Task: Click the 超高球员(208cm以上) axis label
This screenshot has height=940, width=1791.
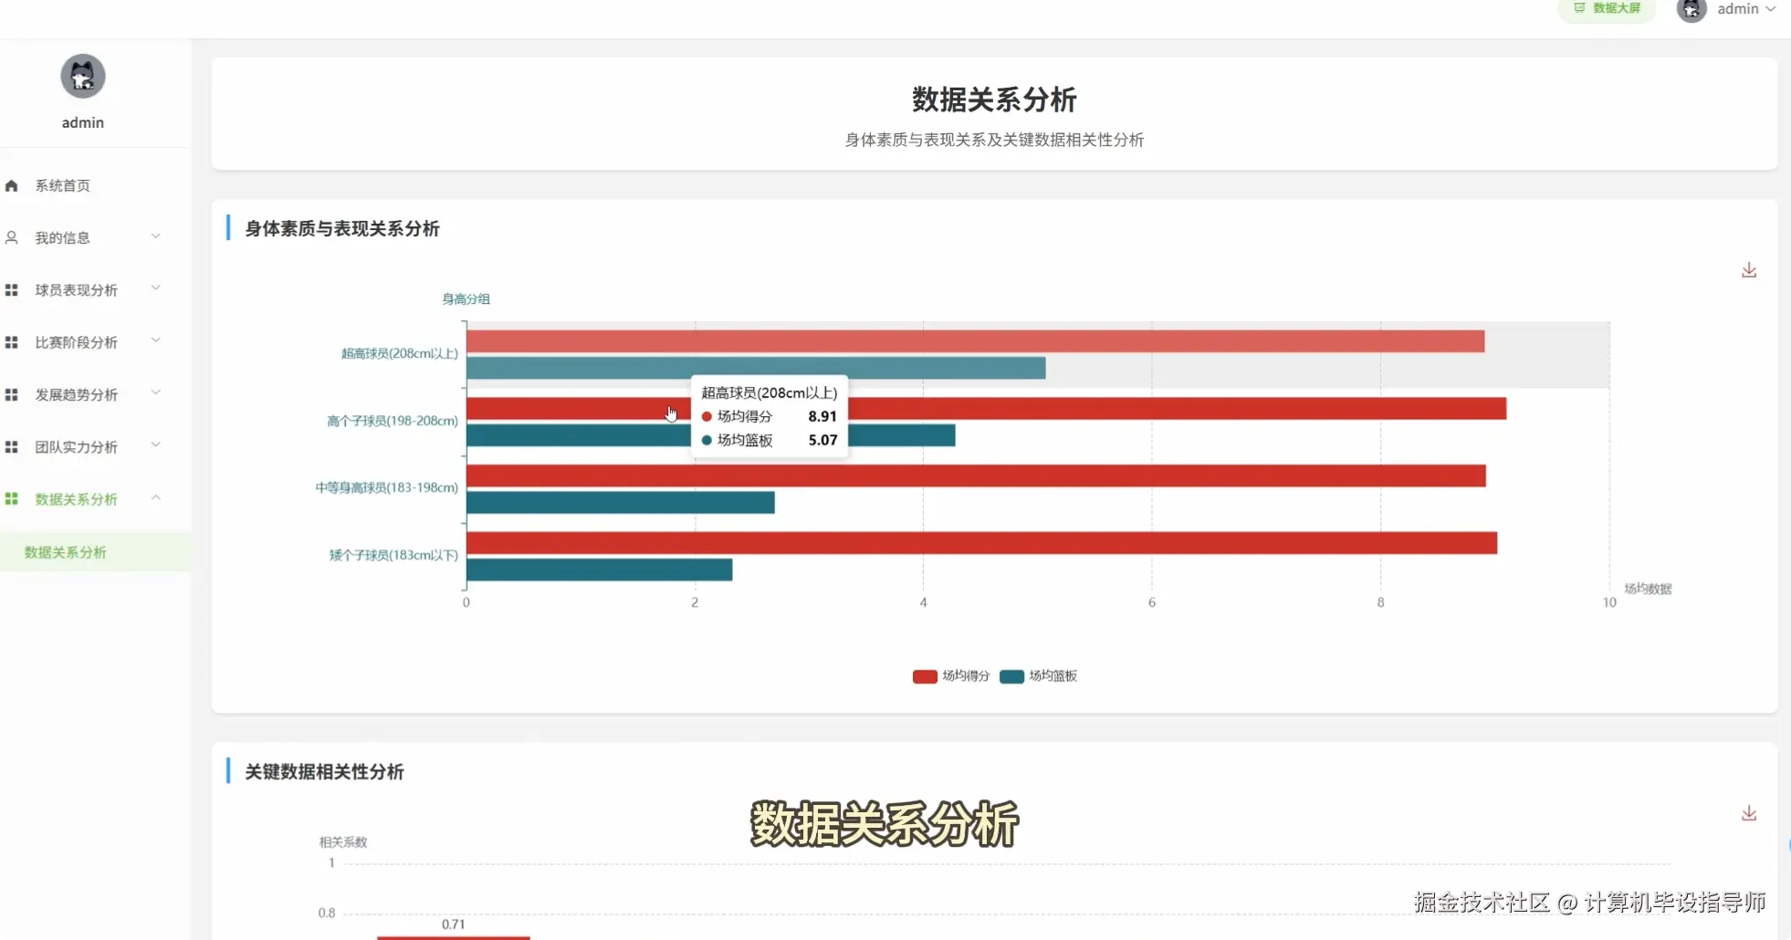Action: (400, 353)
